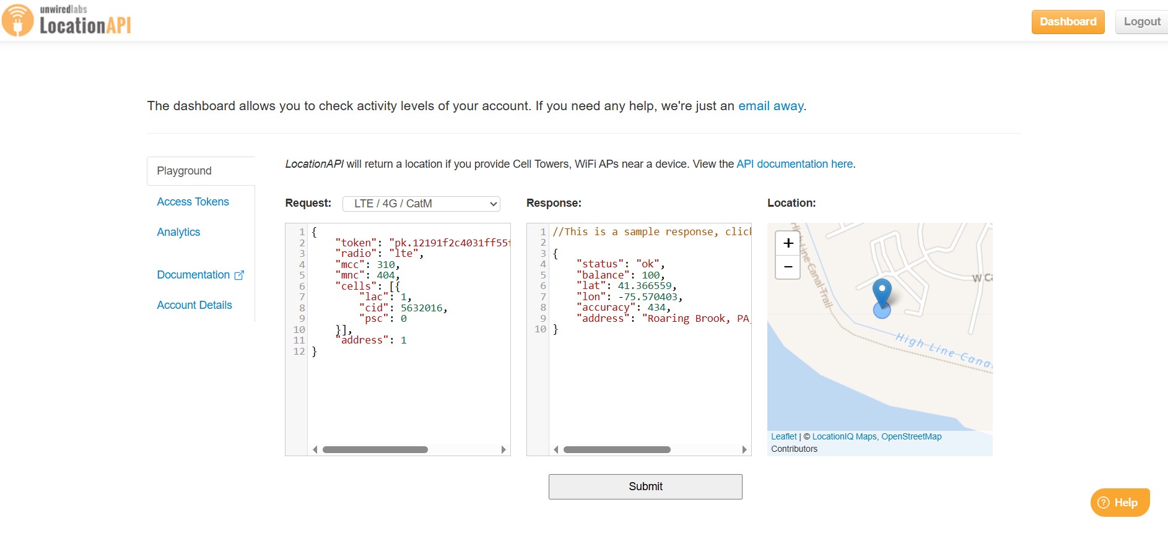Zoom in on the location map
This screenshot has height=536, width=1168.
coord(788,243)
